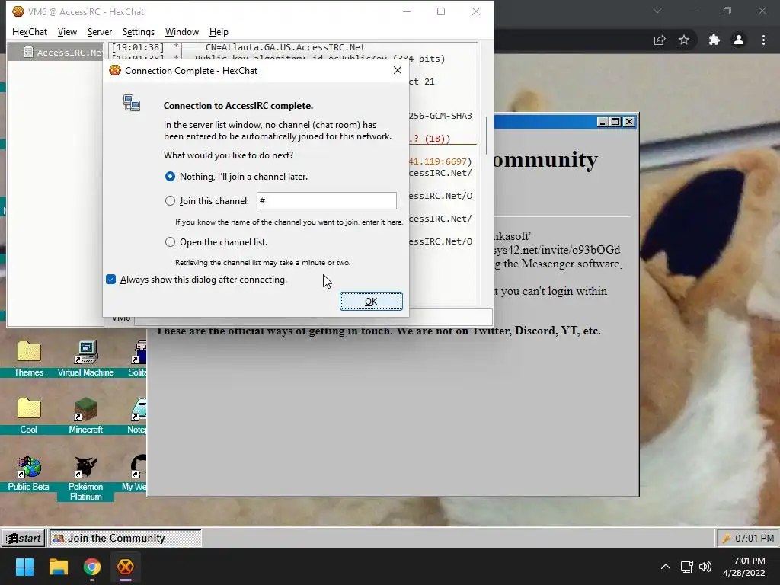
Task: Open Virtual Machine desktop shortcut
Action: (85, 360)
